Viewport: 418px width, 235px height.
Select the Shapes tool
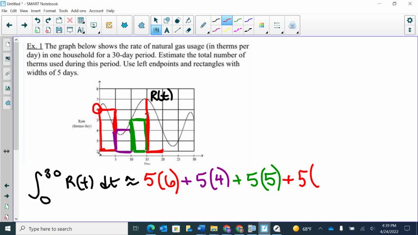point(167,20)
